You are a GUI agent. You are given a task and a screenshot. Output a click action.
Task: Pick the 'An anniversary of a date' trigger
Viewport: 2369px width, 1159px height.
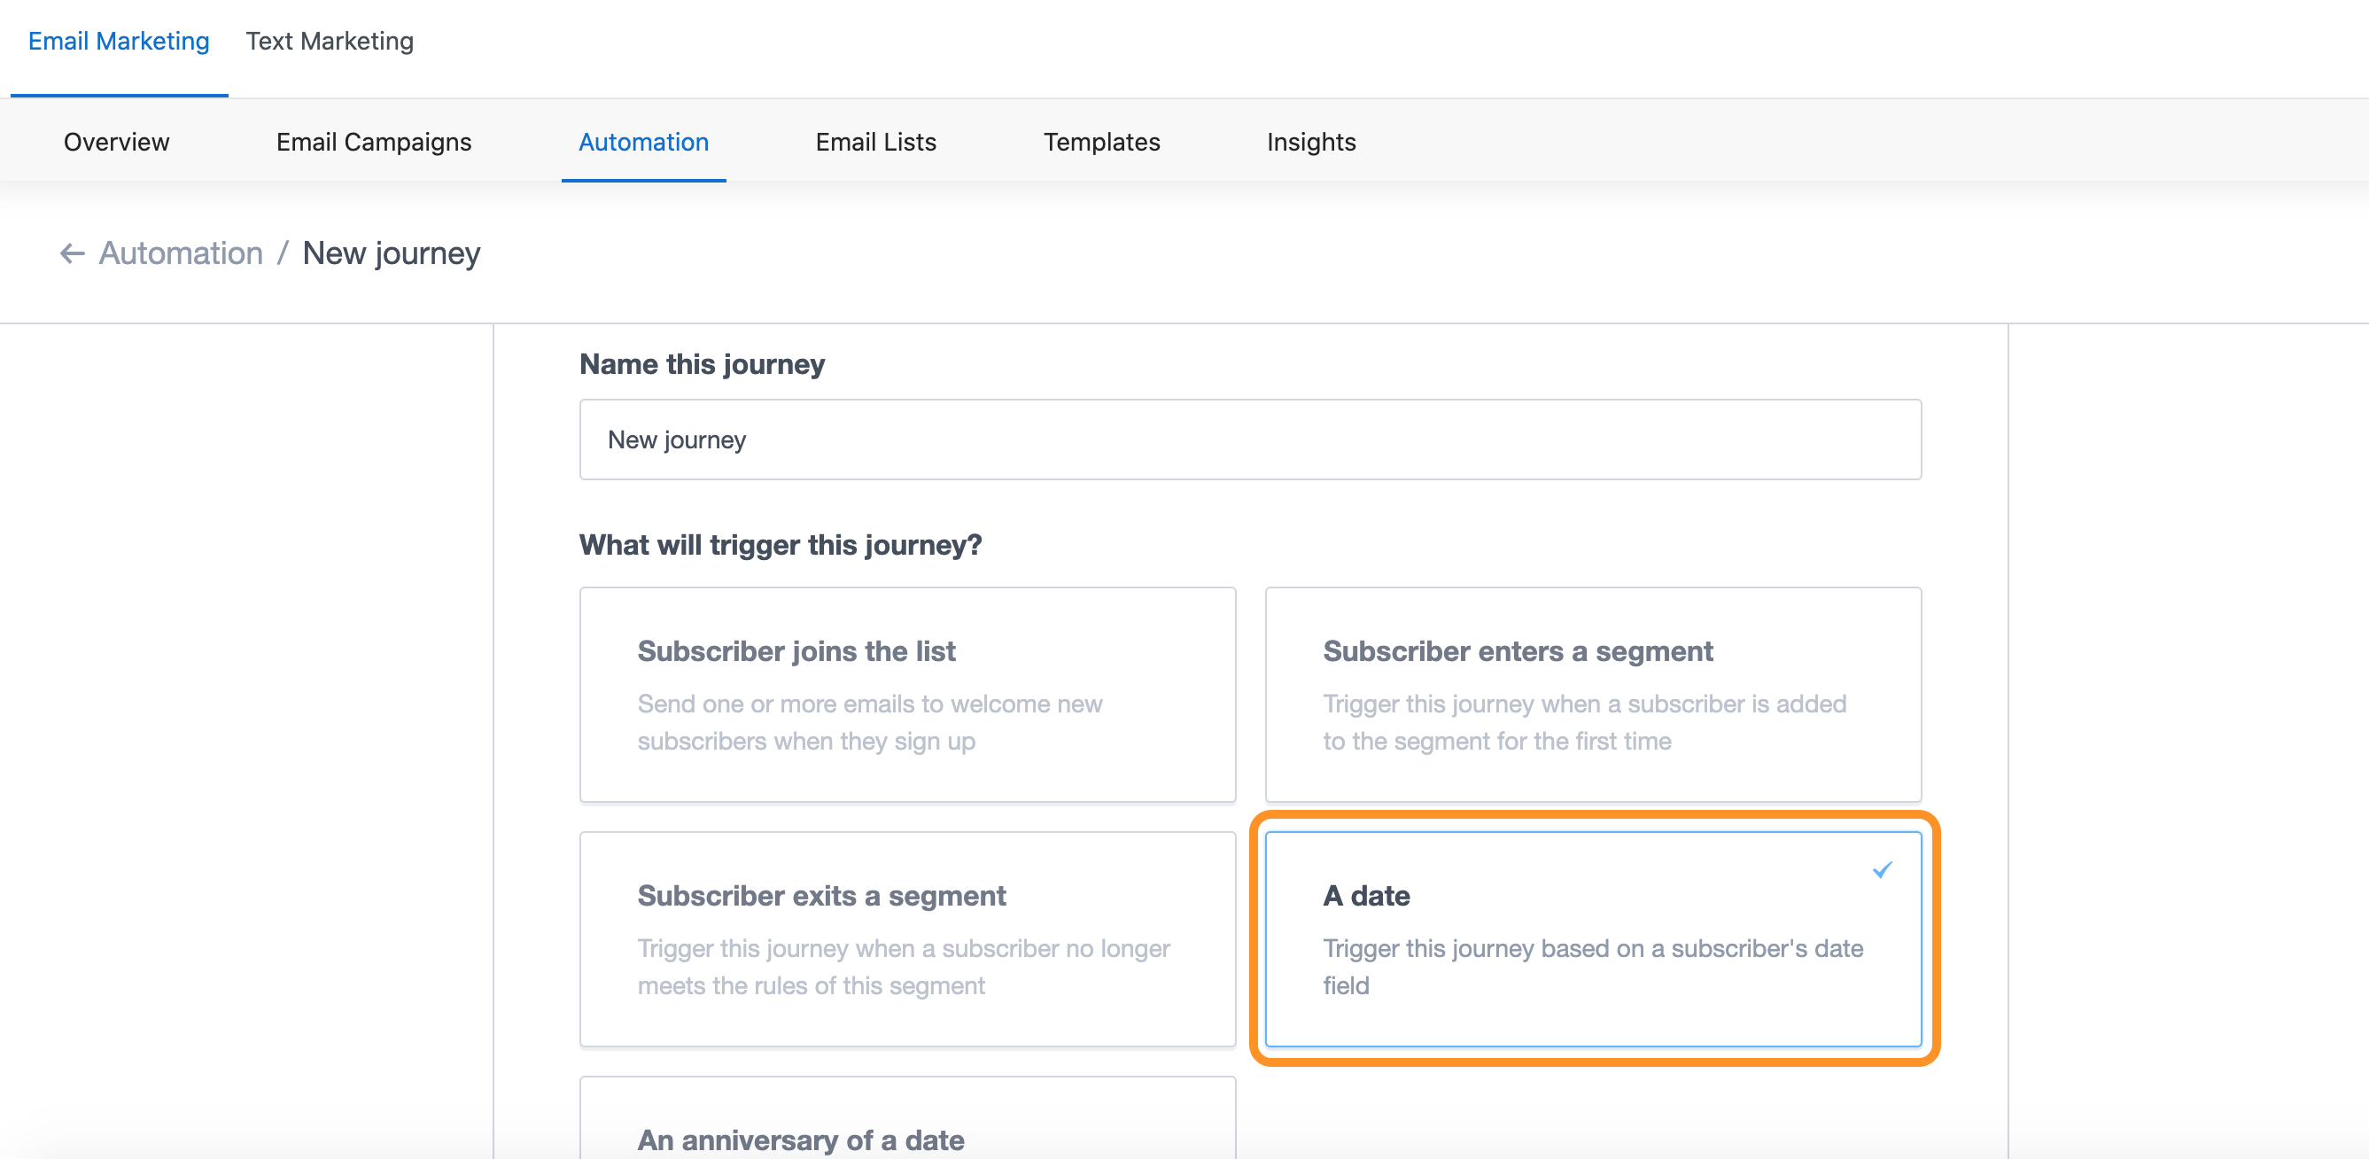click(x=907, y=1127)
